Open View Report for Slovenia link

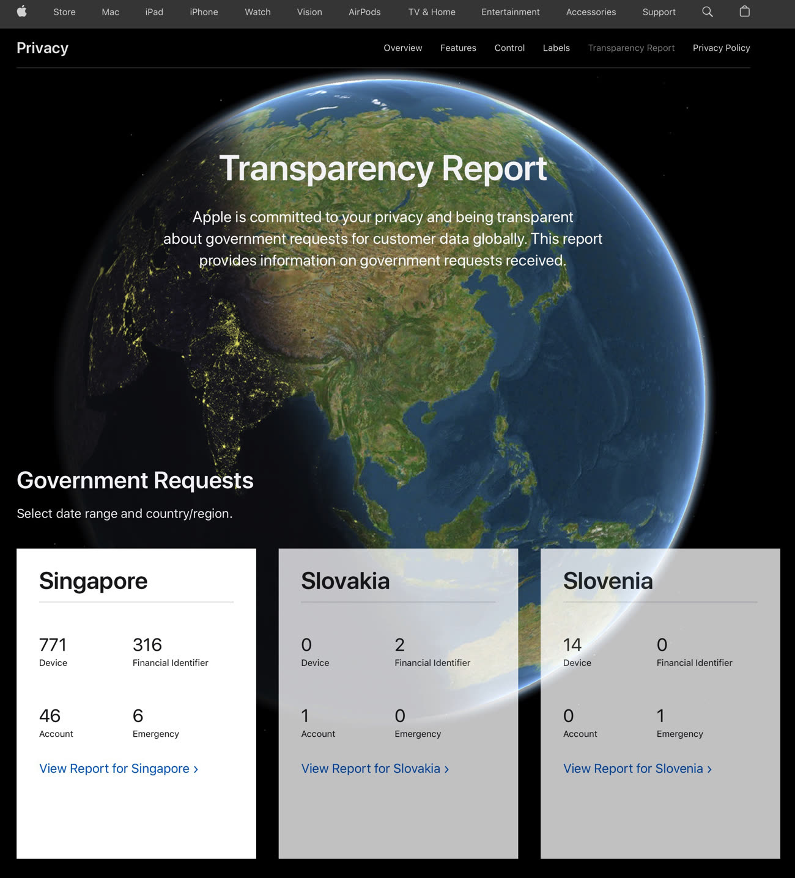point(637,769)
